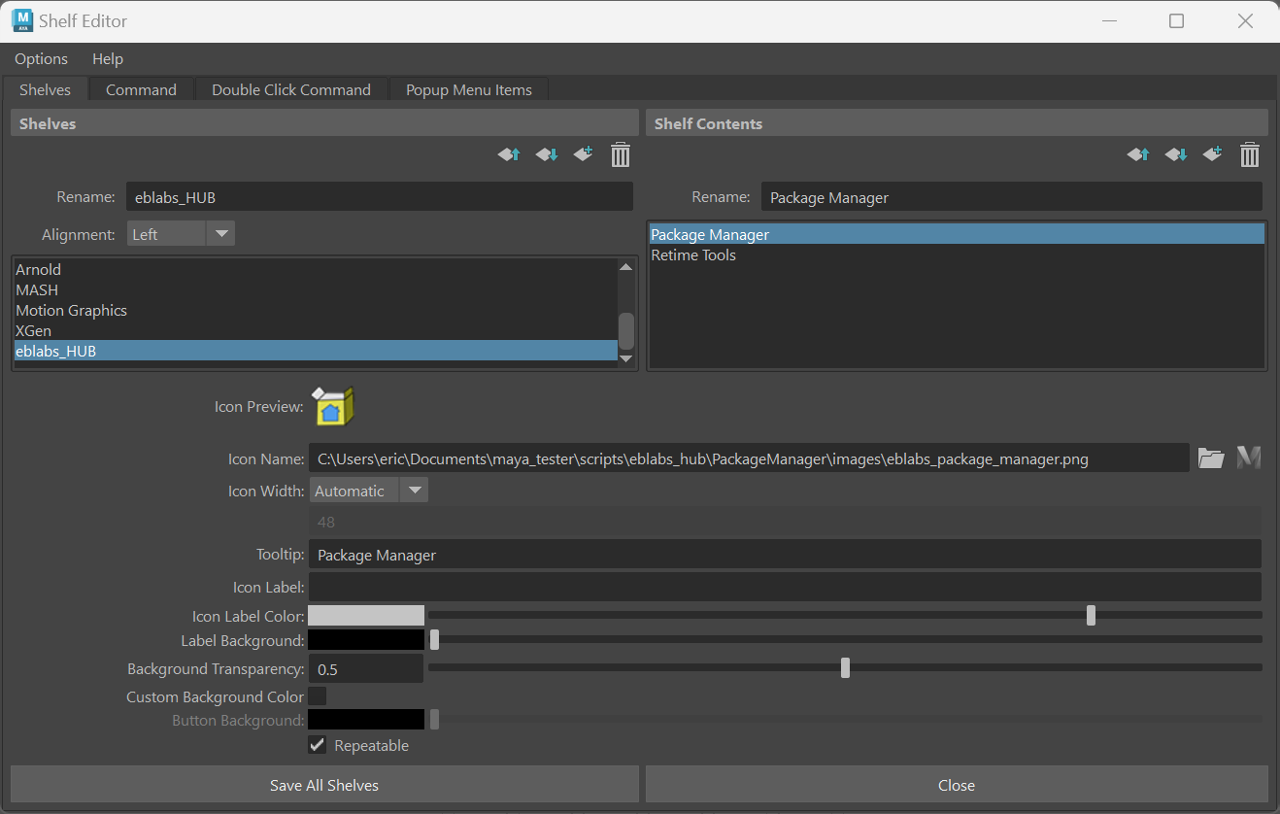Uncheck the Repeatable checkbox

click(317, 745)
